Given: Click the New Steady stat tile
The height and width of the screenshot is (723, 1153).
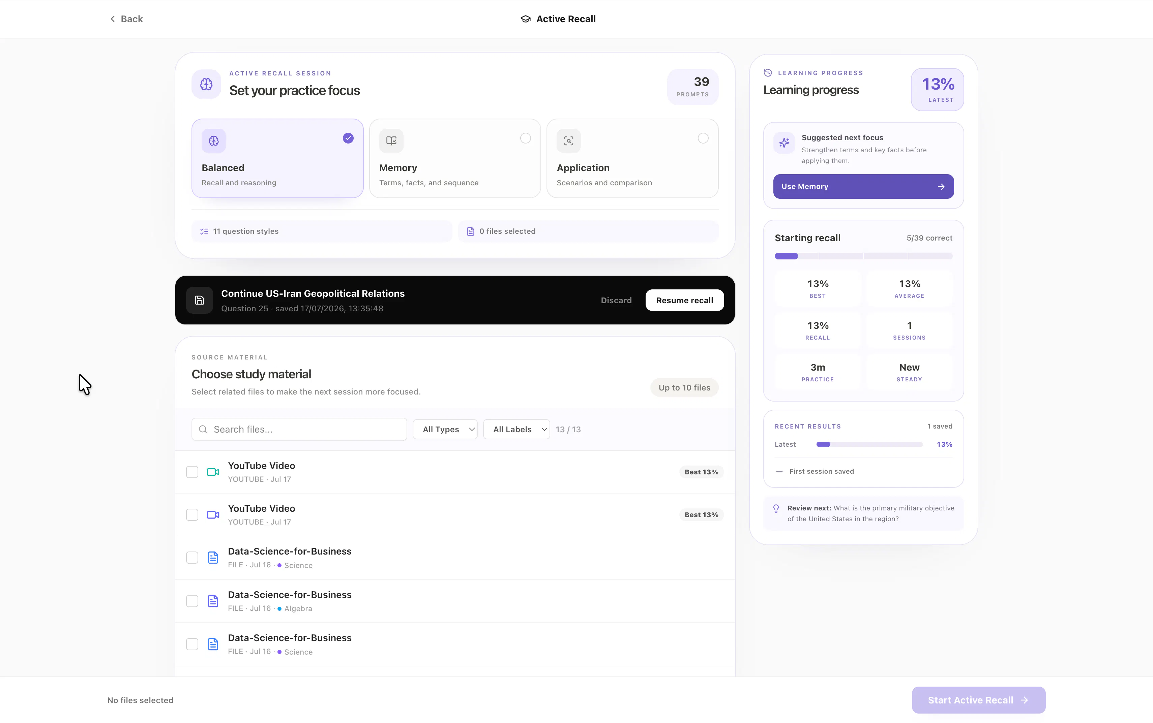Looking at the screenshot, I should pyautogui.click(x=909, y=372).
